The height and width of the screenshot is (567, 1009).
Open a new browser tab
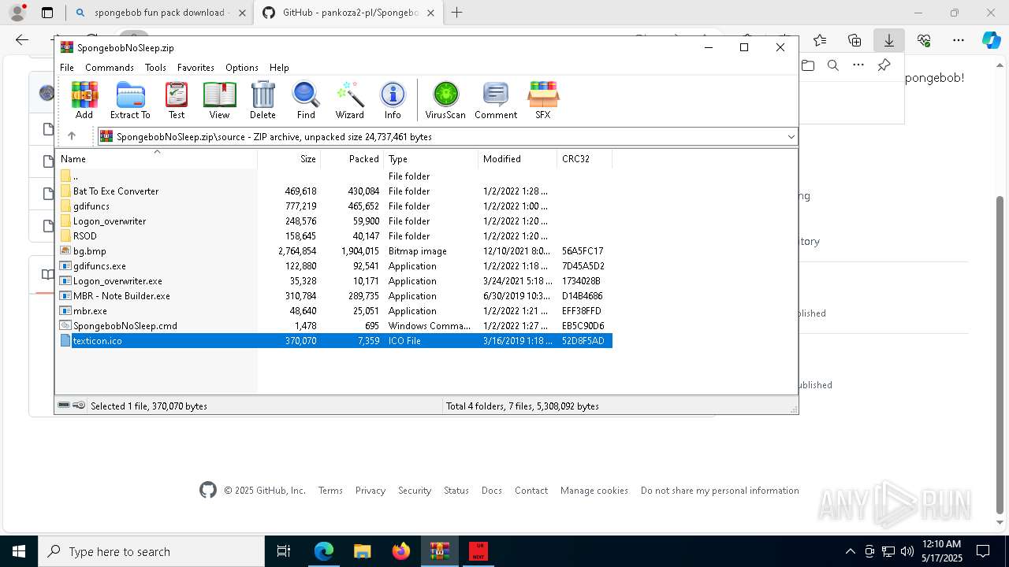point(456,13)
